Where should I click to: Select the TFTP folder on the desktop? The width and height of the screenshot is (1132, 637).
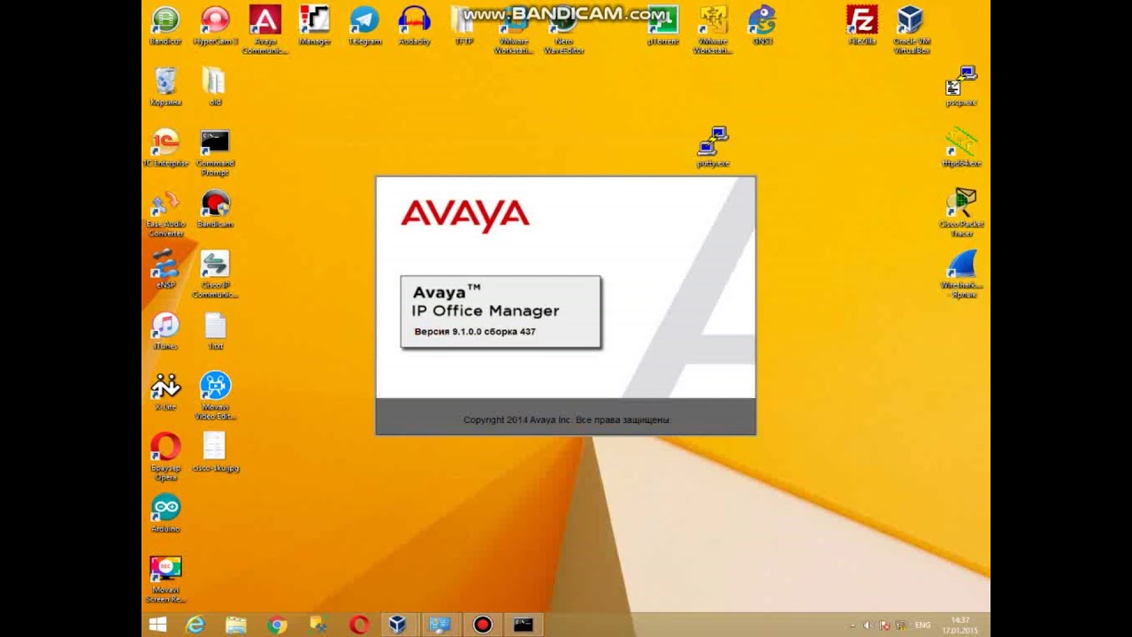point(464,26)
